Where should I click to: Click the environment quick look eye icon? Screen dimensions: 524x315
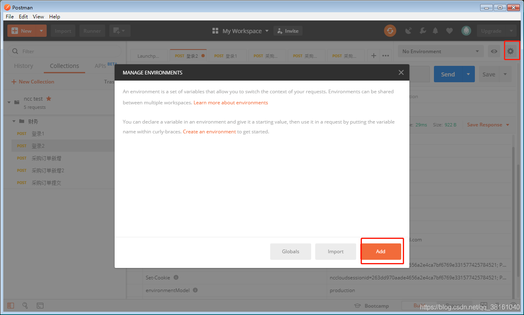pyautogui.click(x=495, y=51)
